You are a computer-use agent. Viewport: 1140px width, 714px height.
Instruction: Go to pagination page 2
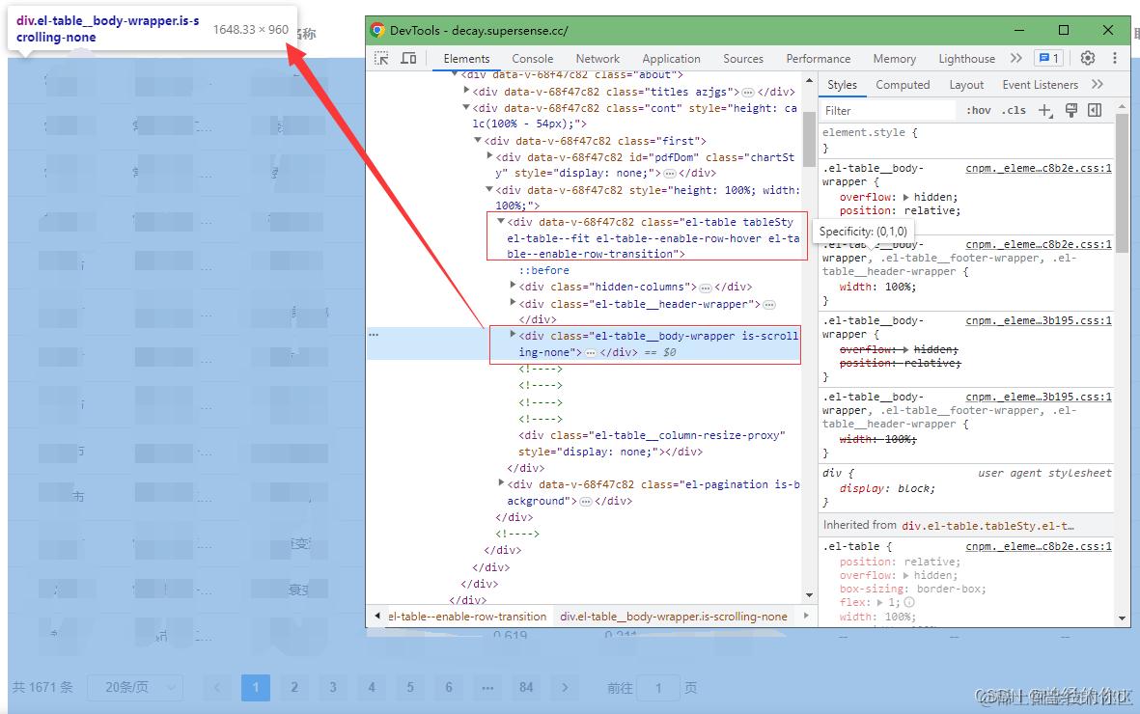pos(294,687)
